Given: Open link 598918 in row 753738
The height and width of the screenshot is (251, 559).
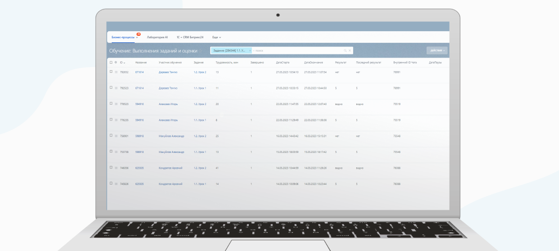Looking at the screenshot, I should click(139, 152).
